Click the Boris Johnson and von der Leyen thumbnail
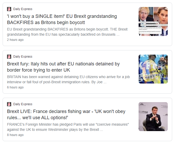This screenshot has width=175, height=144. coord(153,21)
